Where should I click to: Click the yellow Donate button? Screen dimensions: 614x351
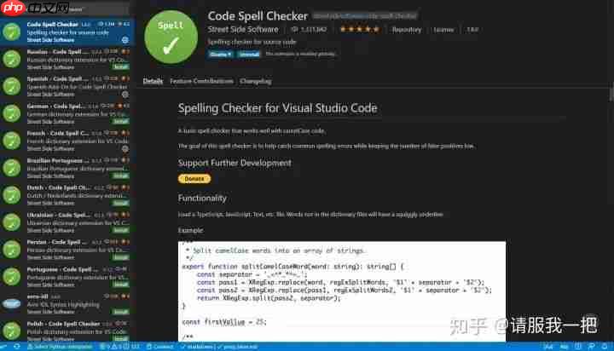click(x=194, y=179)
